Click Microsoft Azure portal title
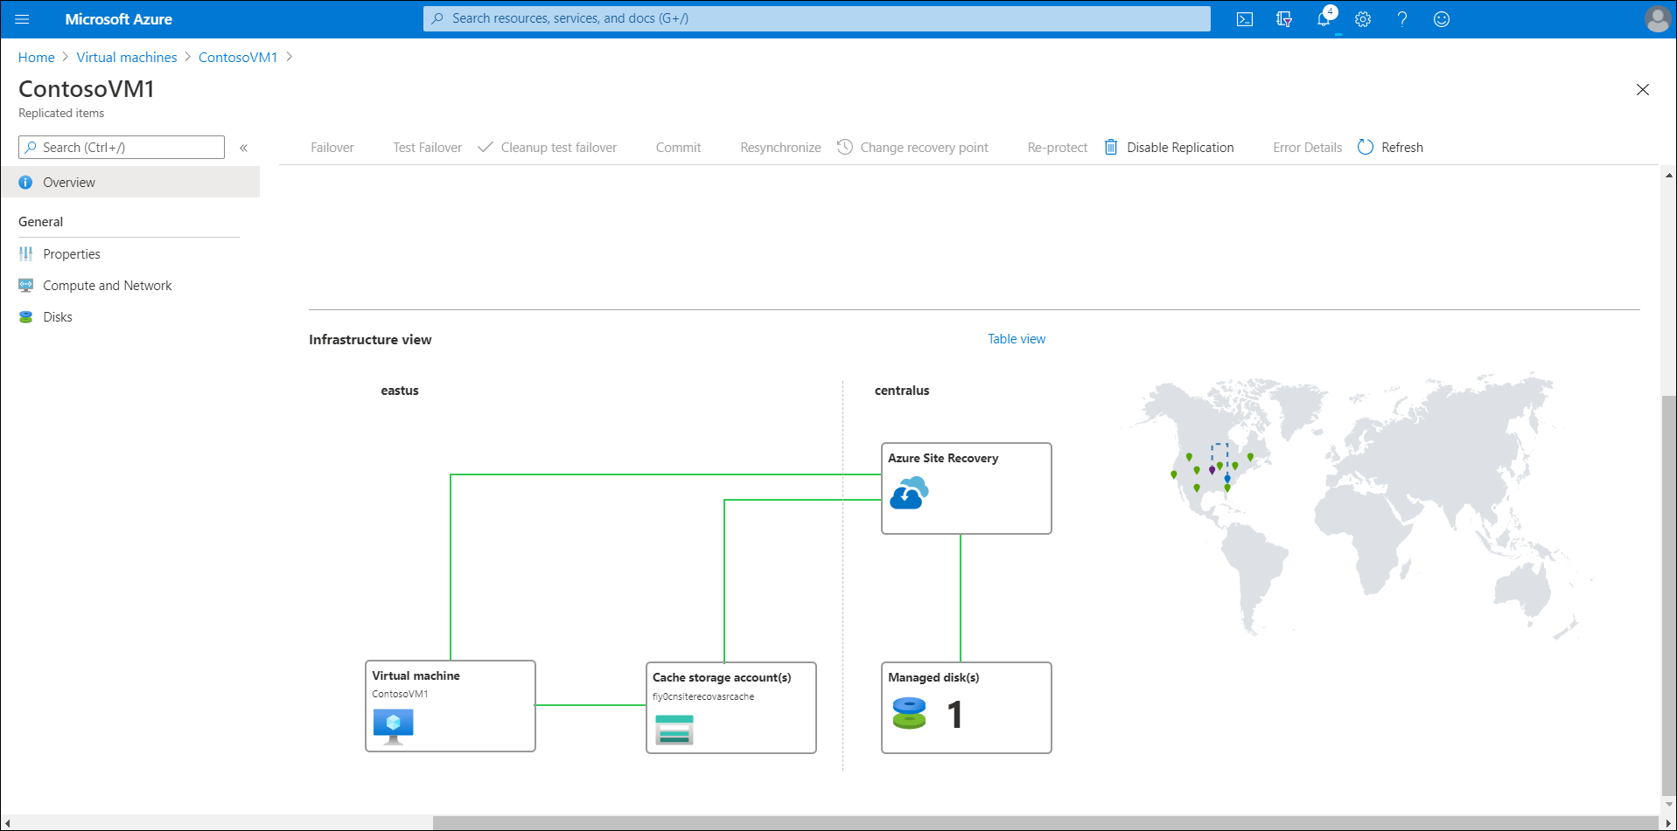Screen dimensions: 1677x831 [x=119, y=19]
